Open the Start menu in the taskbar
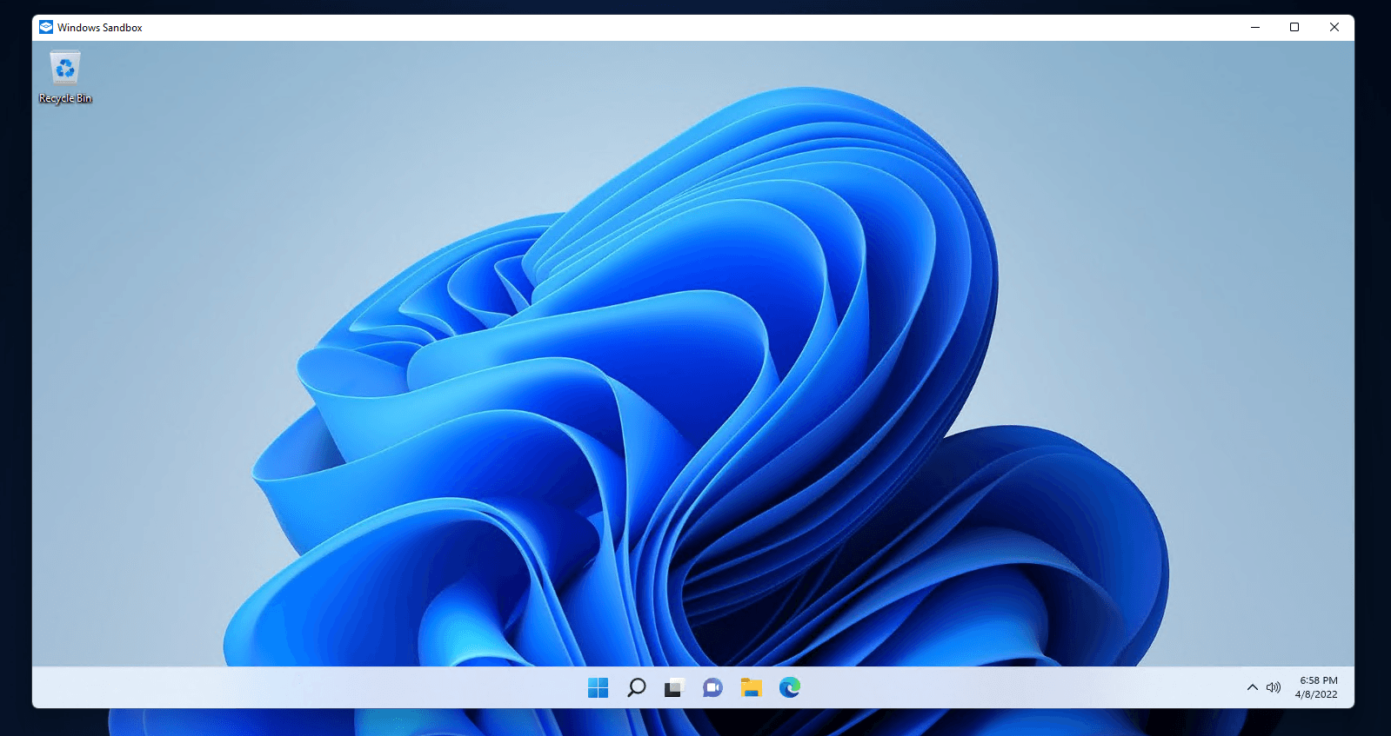The image size is (1391, 736). coord(599,687)
